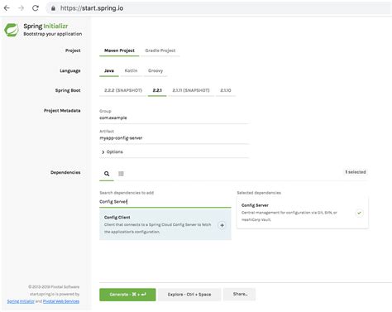Click the dependency search input
The width and height of the screenshot is (392, 312).
click(x=165, y=202)
